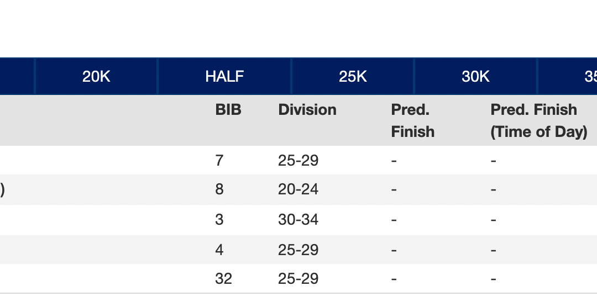Switch to the 20K split tab

[x=96, y=77]
